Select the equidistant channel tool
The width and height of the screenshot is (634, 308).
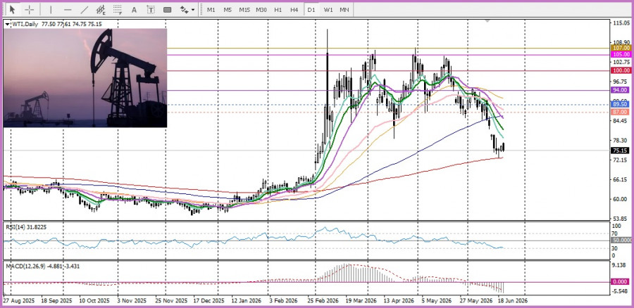[101, 9]
